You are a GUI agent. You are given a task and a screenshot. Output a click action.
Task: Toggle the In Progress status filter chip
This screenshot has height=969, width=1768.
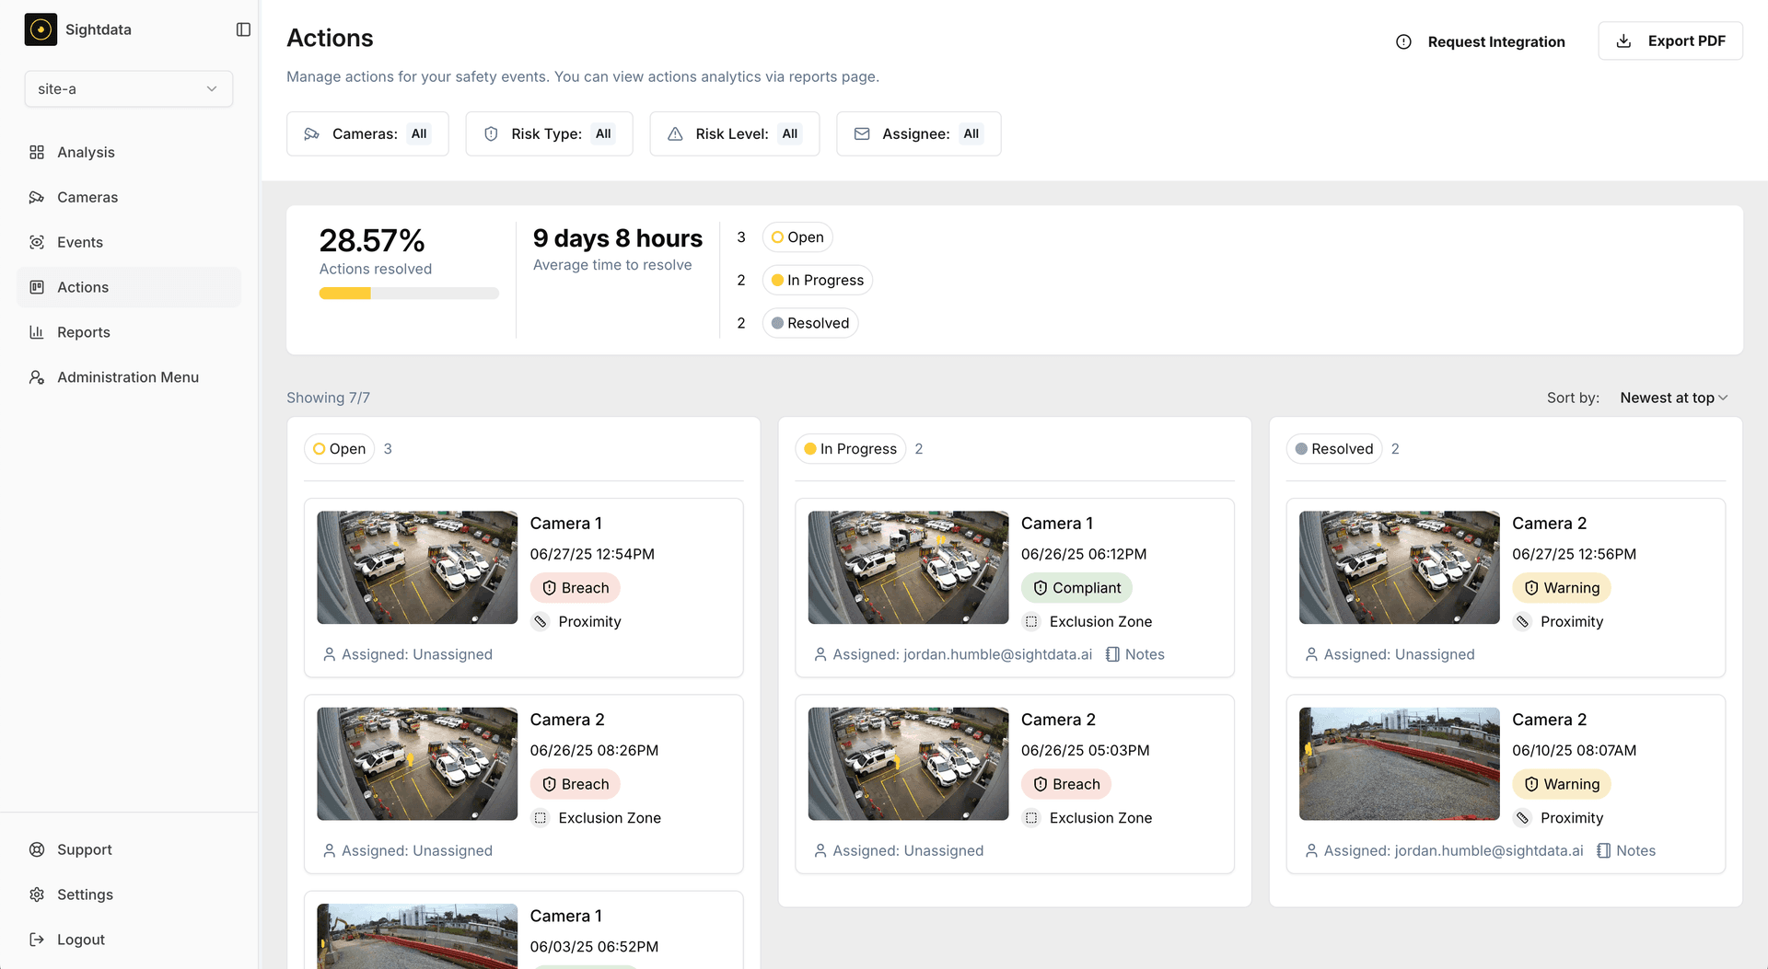click(817, 281)
